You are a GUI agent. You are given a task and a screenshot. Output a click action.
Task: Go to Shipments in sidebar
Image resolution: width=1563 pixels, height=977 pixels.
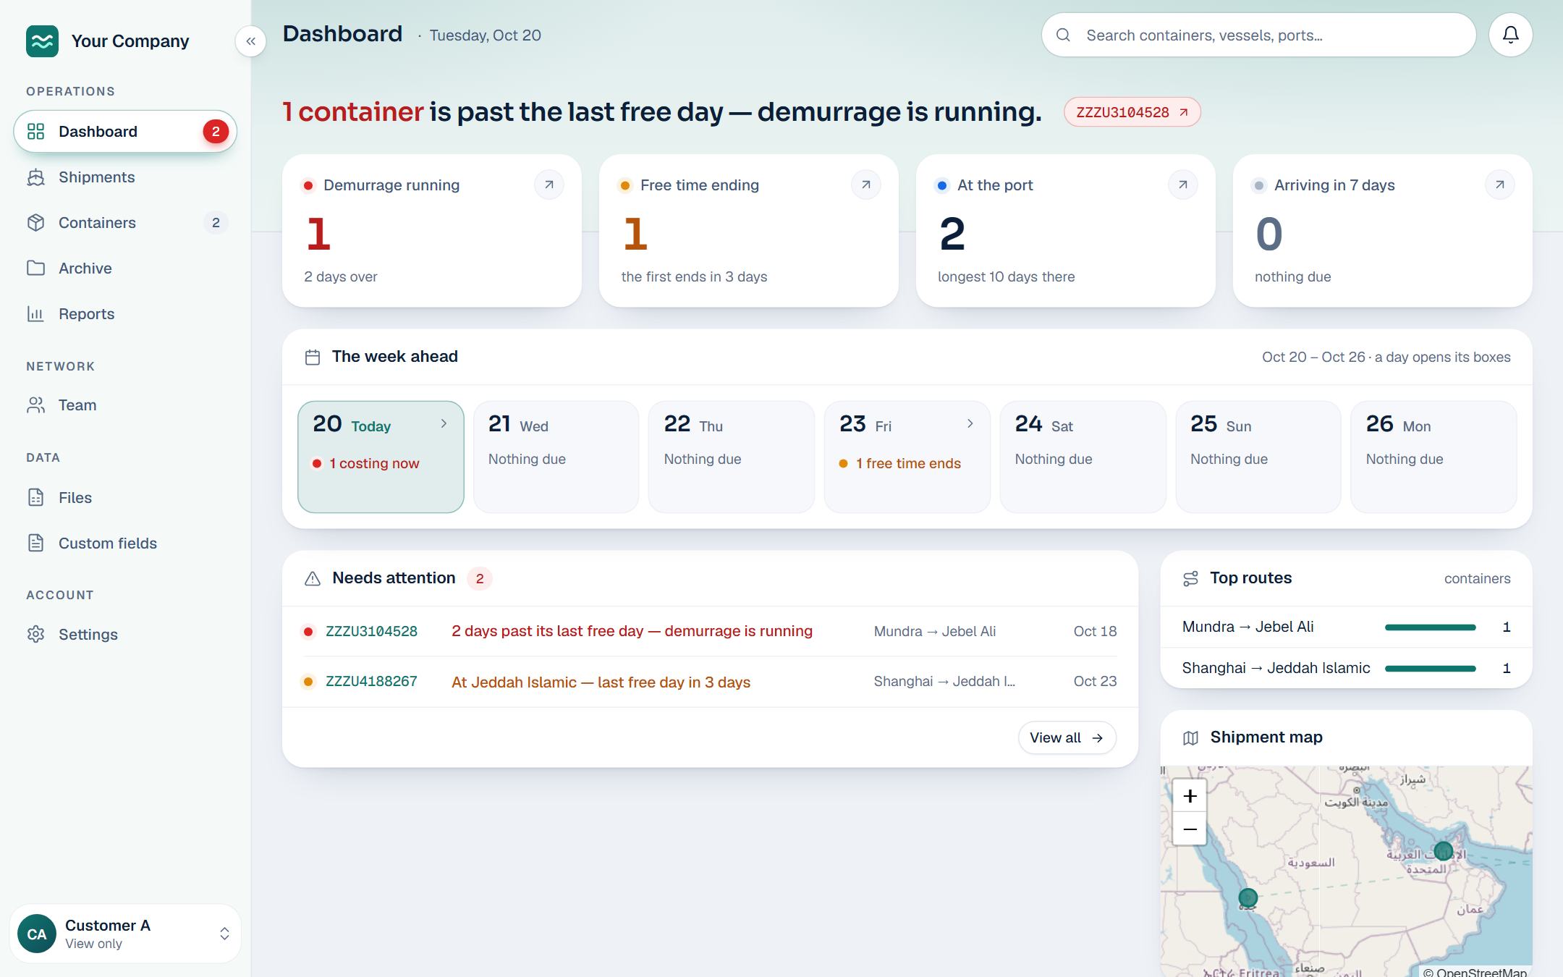[125, 177]
